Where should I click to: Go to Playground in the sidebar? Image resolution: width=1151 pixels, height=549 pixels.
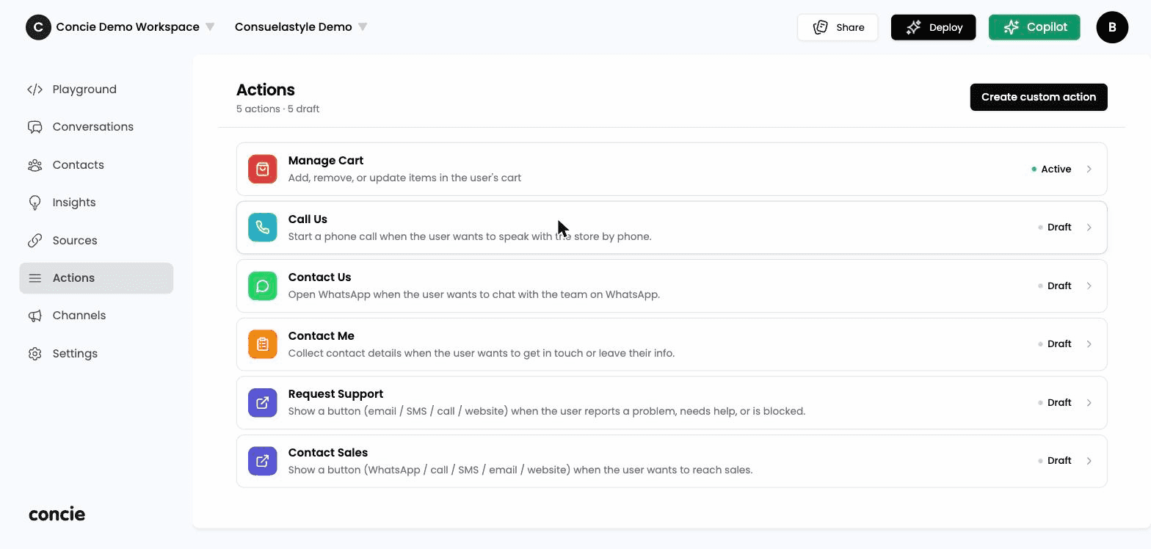point(96,90)
